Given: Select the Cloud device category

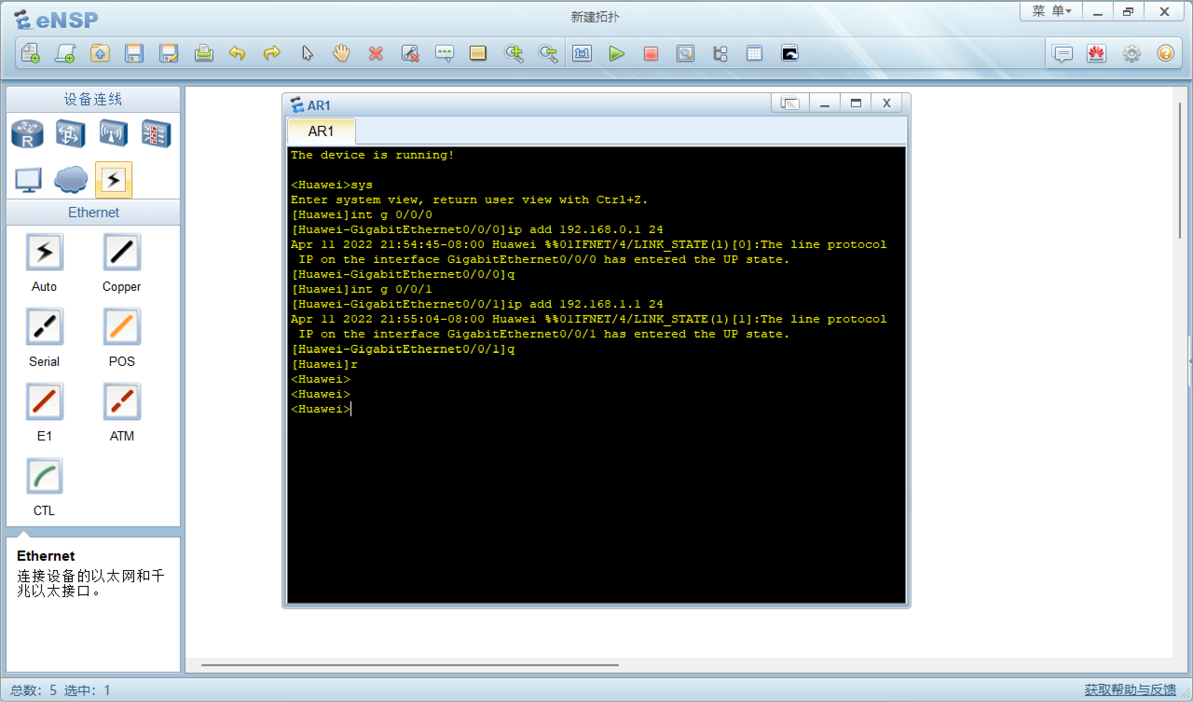Looking at the screenshot, I should tap(70, 180).
